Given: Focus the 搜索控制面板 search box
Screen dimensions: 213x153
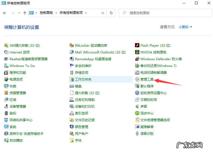Looking at the screenshot, I should pos(165,13).
